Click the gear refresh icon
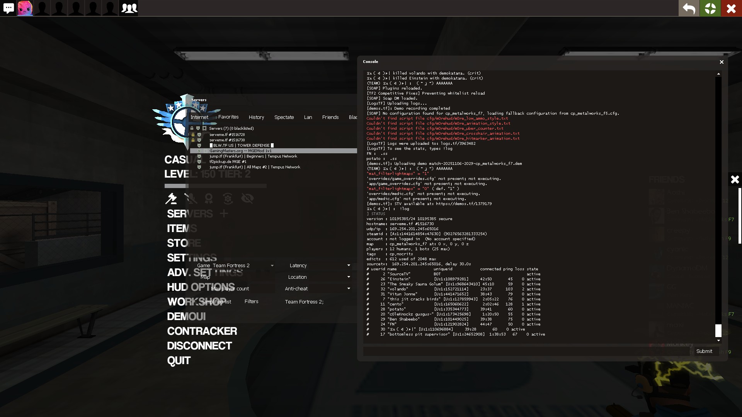The width and height of the screenshot is (742, 417). [228, 198]
